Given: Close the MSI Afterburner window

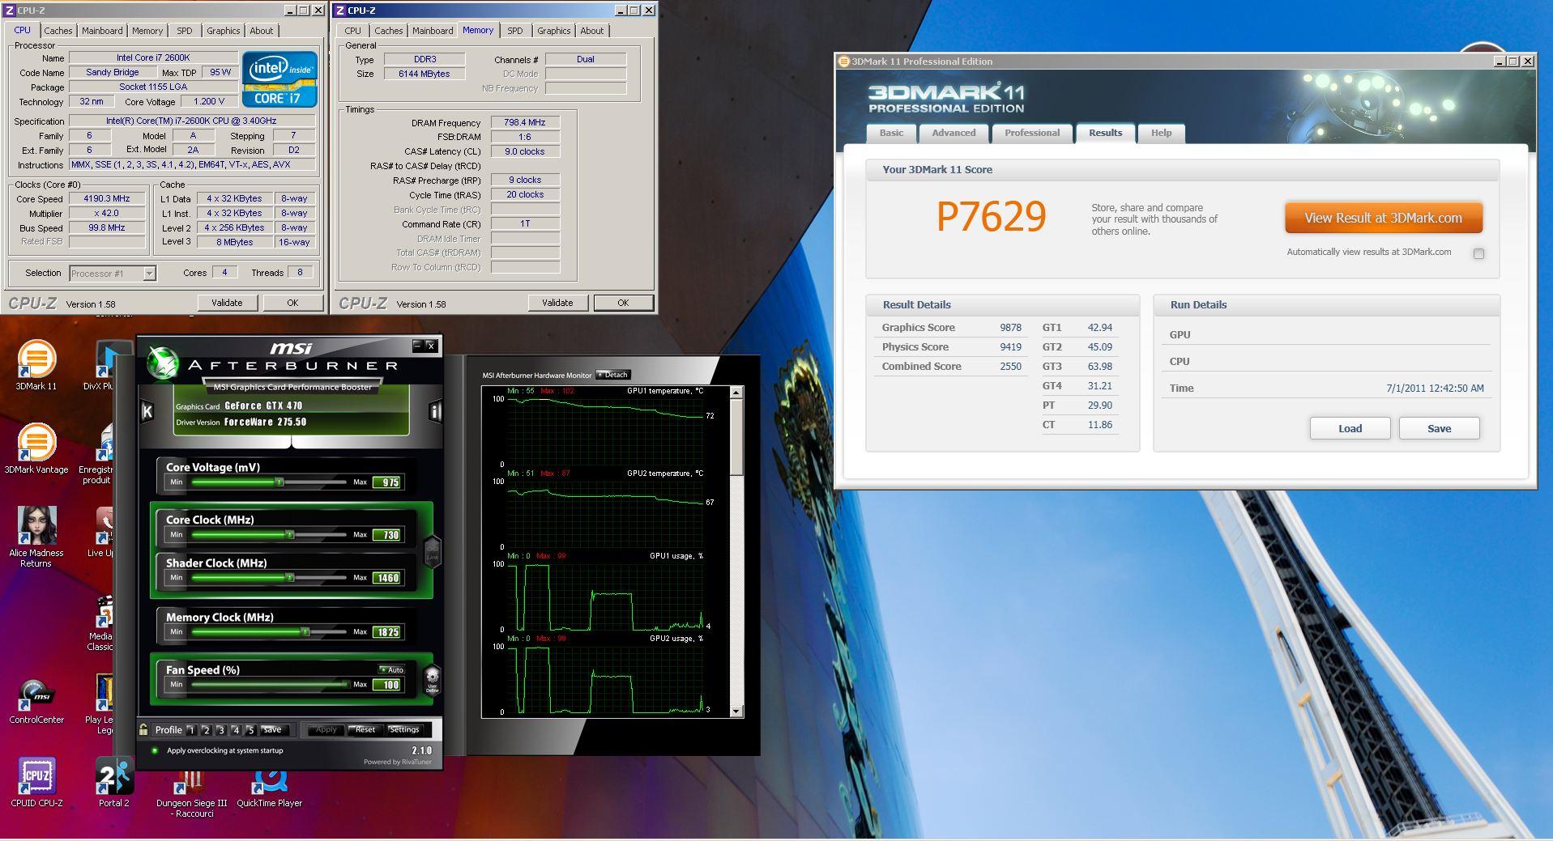Looking at the screenshot, I should (x=431, y=346).
